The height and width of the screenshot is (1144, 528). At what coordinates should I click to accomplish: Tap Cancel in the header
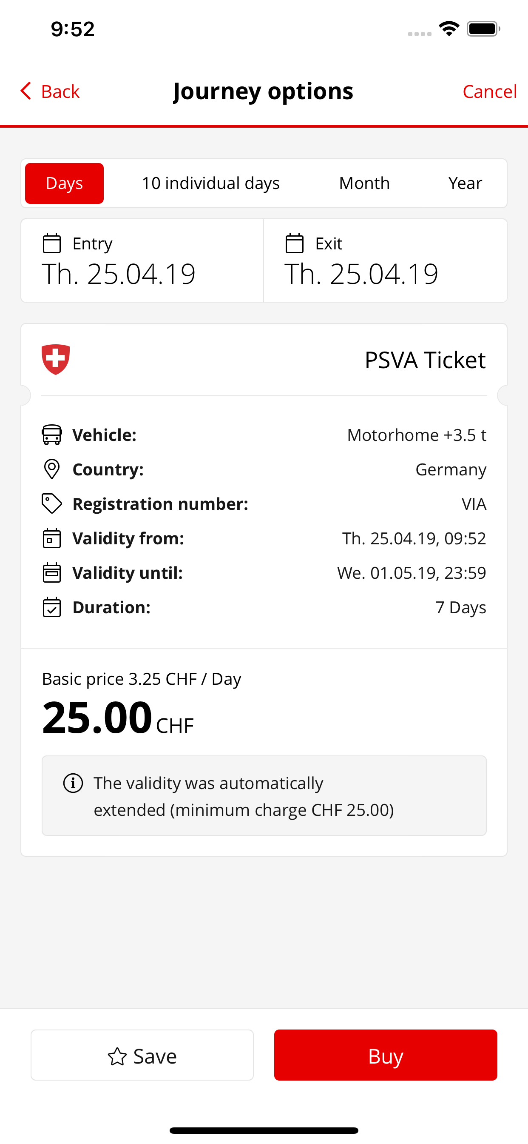tap(490, 92)
